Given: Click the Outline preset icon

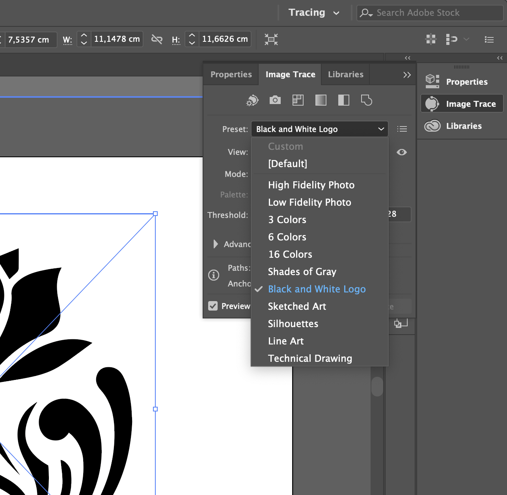Looking at the screenshot, I should (367, 100).
